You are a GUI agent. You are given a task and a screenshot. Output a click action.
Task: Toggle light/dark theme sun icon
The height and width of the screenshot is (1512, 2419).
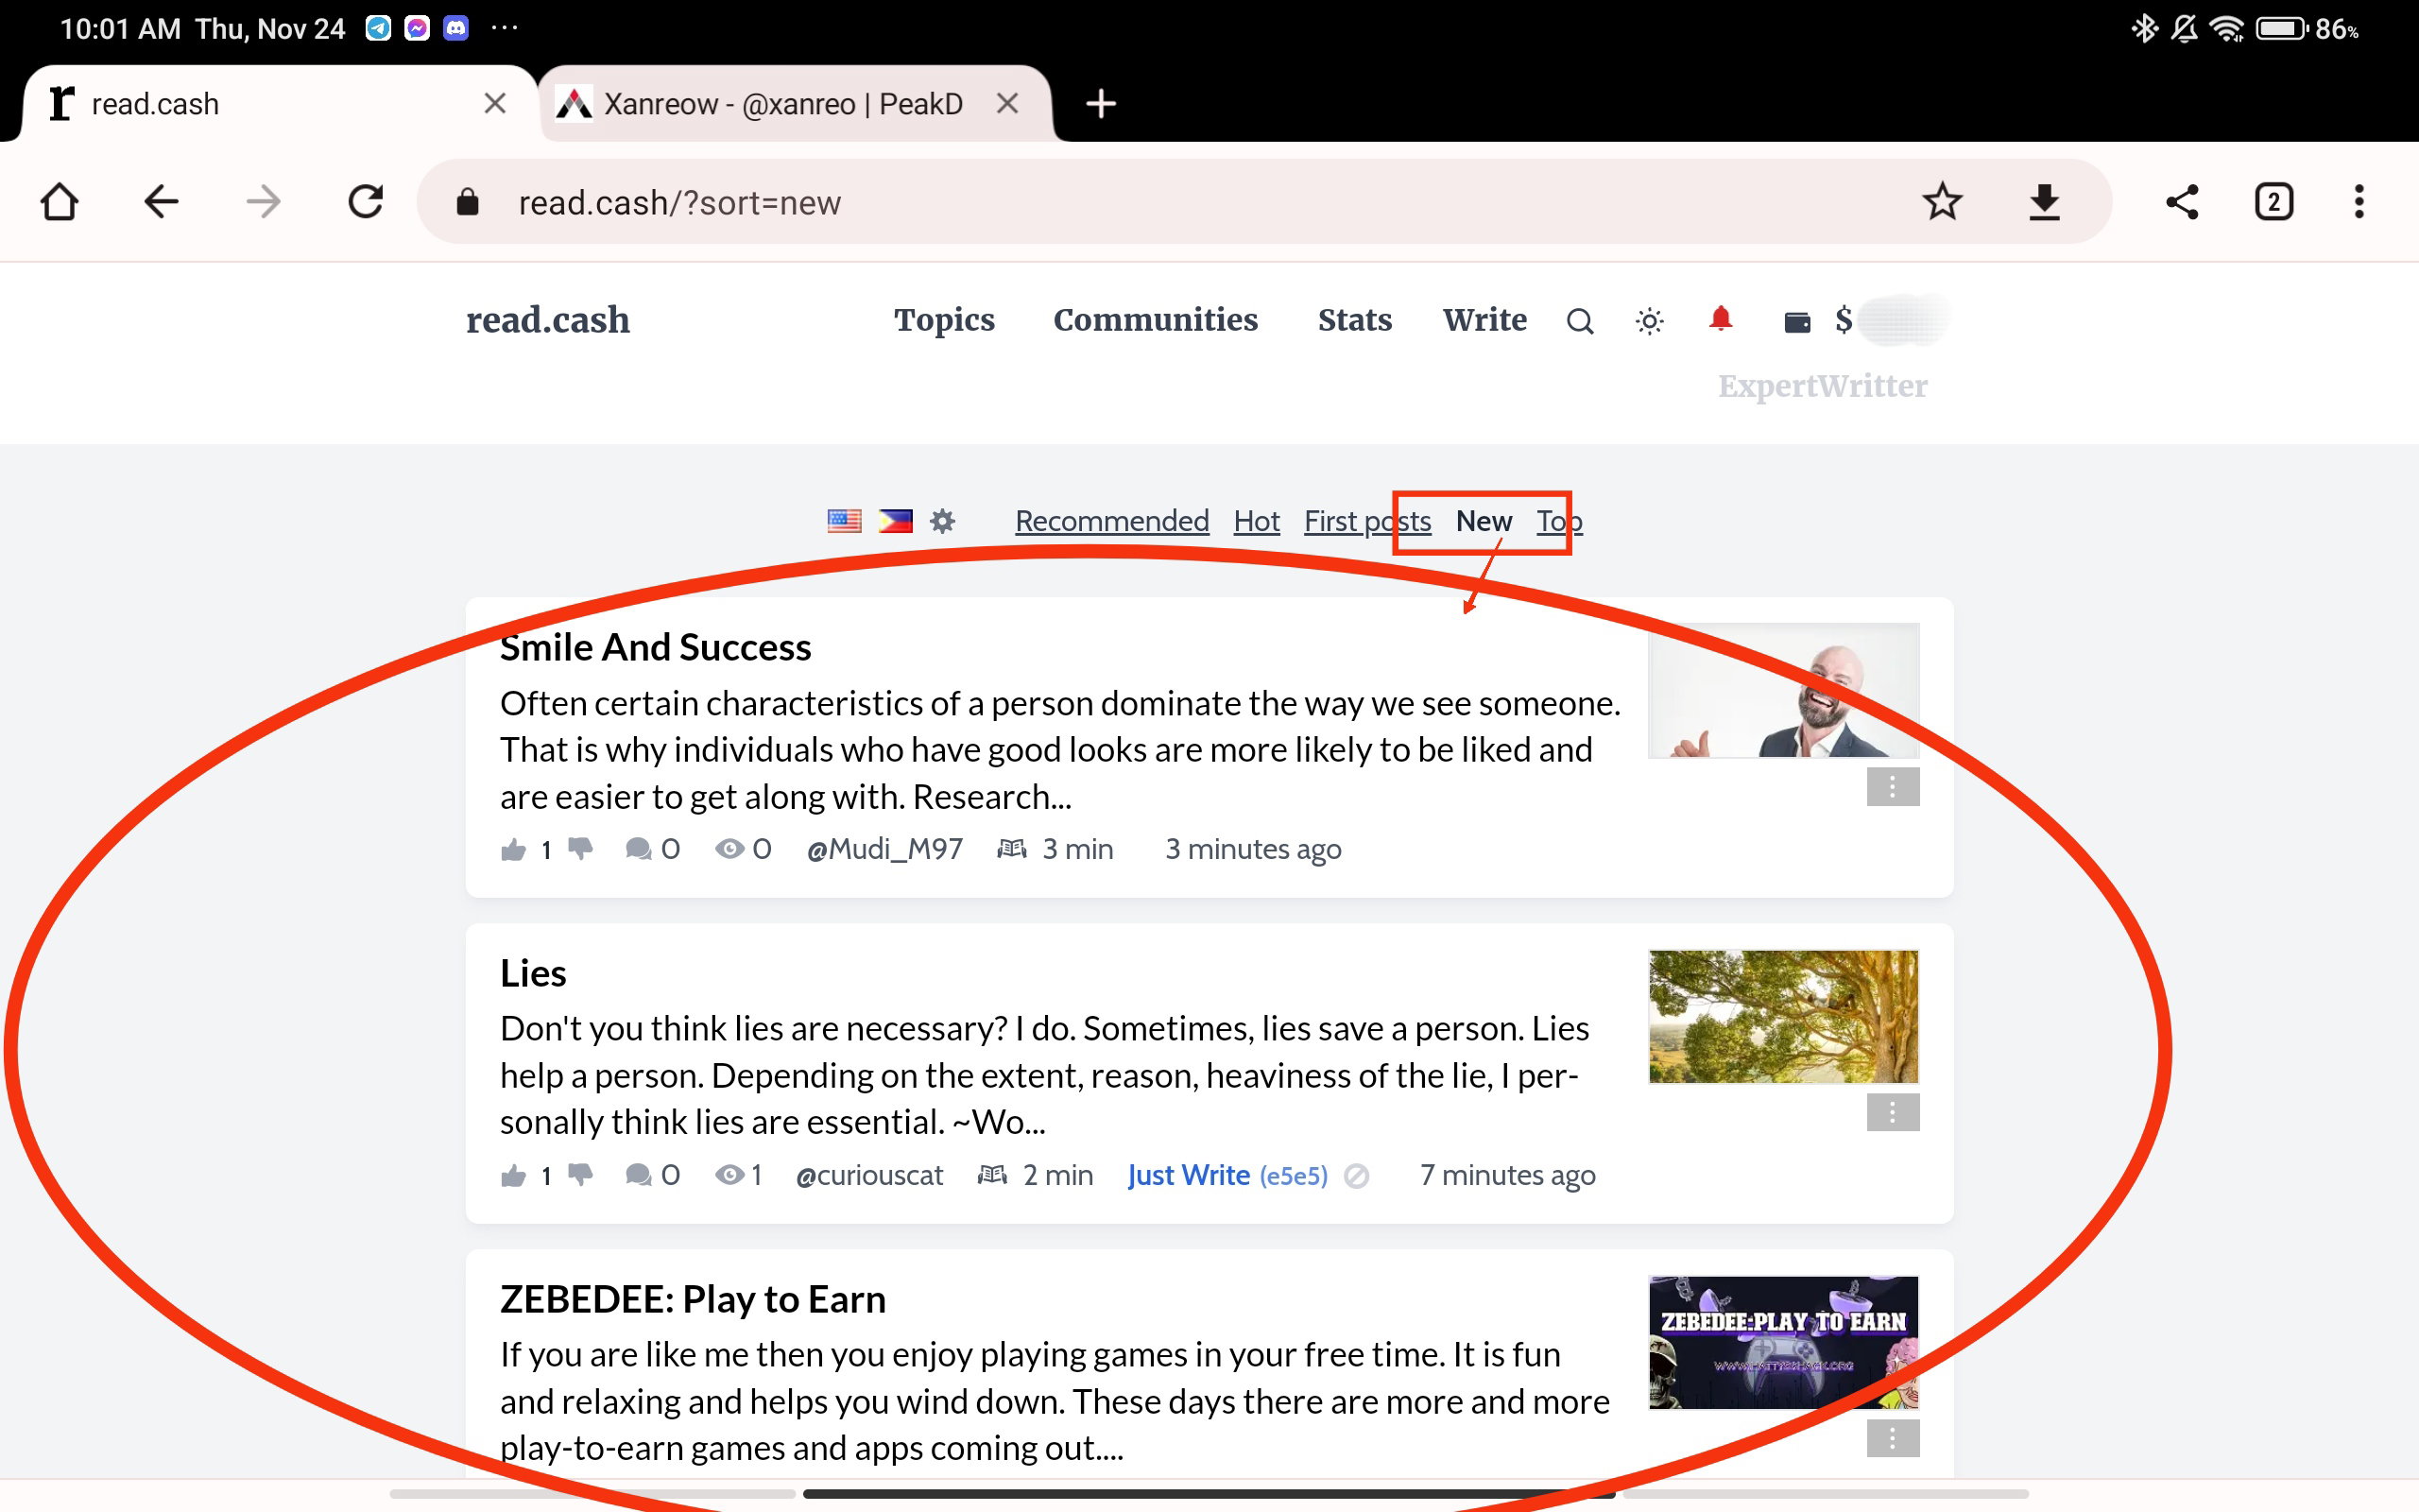pos(1649,321)
